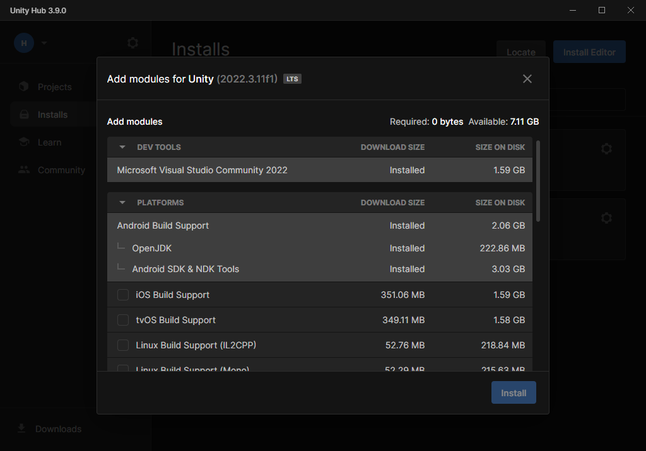
Task: Collapse the PLATFORMS section
Action: click(122, 202)
